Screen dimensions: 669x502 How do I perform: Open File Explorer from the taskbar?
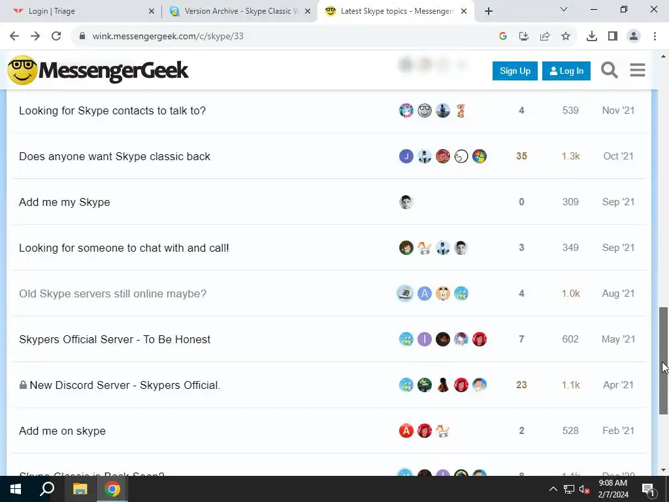[x=80, y=489]
